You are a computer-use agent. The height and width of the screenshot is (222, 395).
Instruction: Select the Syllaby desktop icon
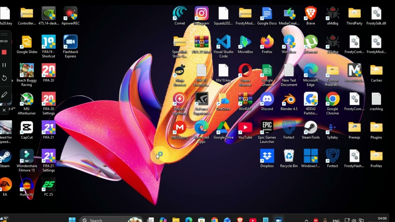(332, 130)
